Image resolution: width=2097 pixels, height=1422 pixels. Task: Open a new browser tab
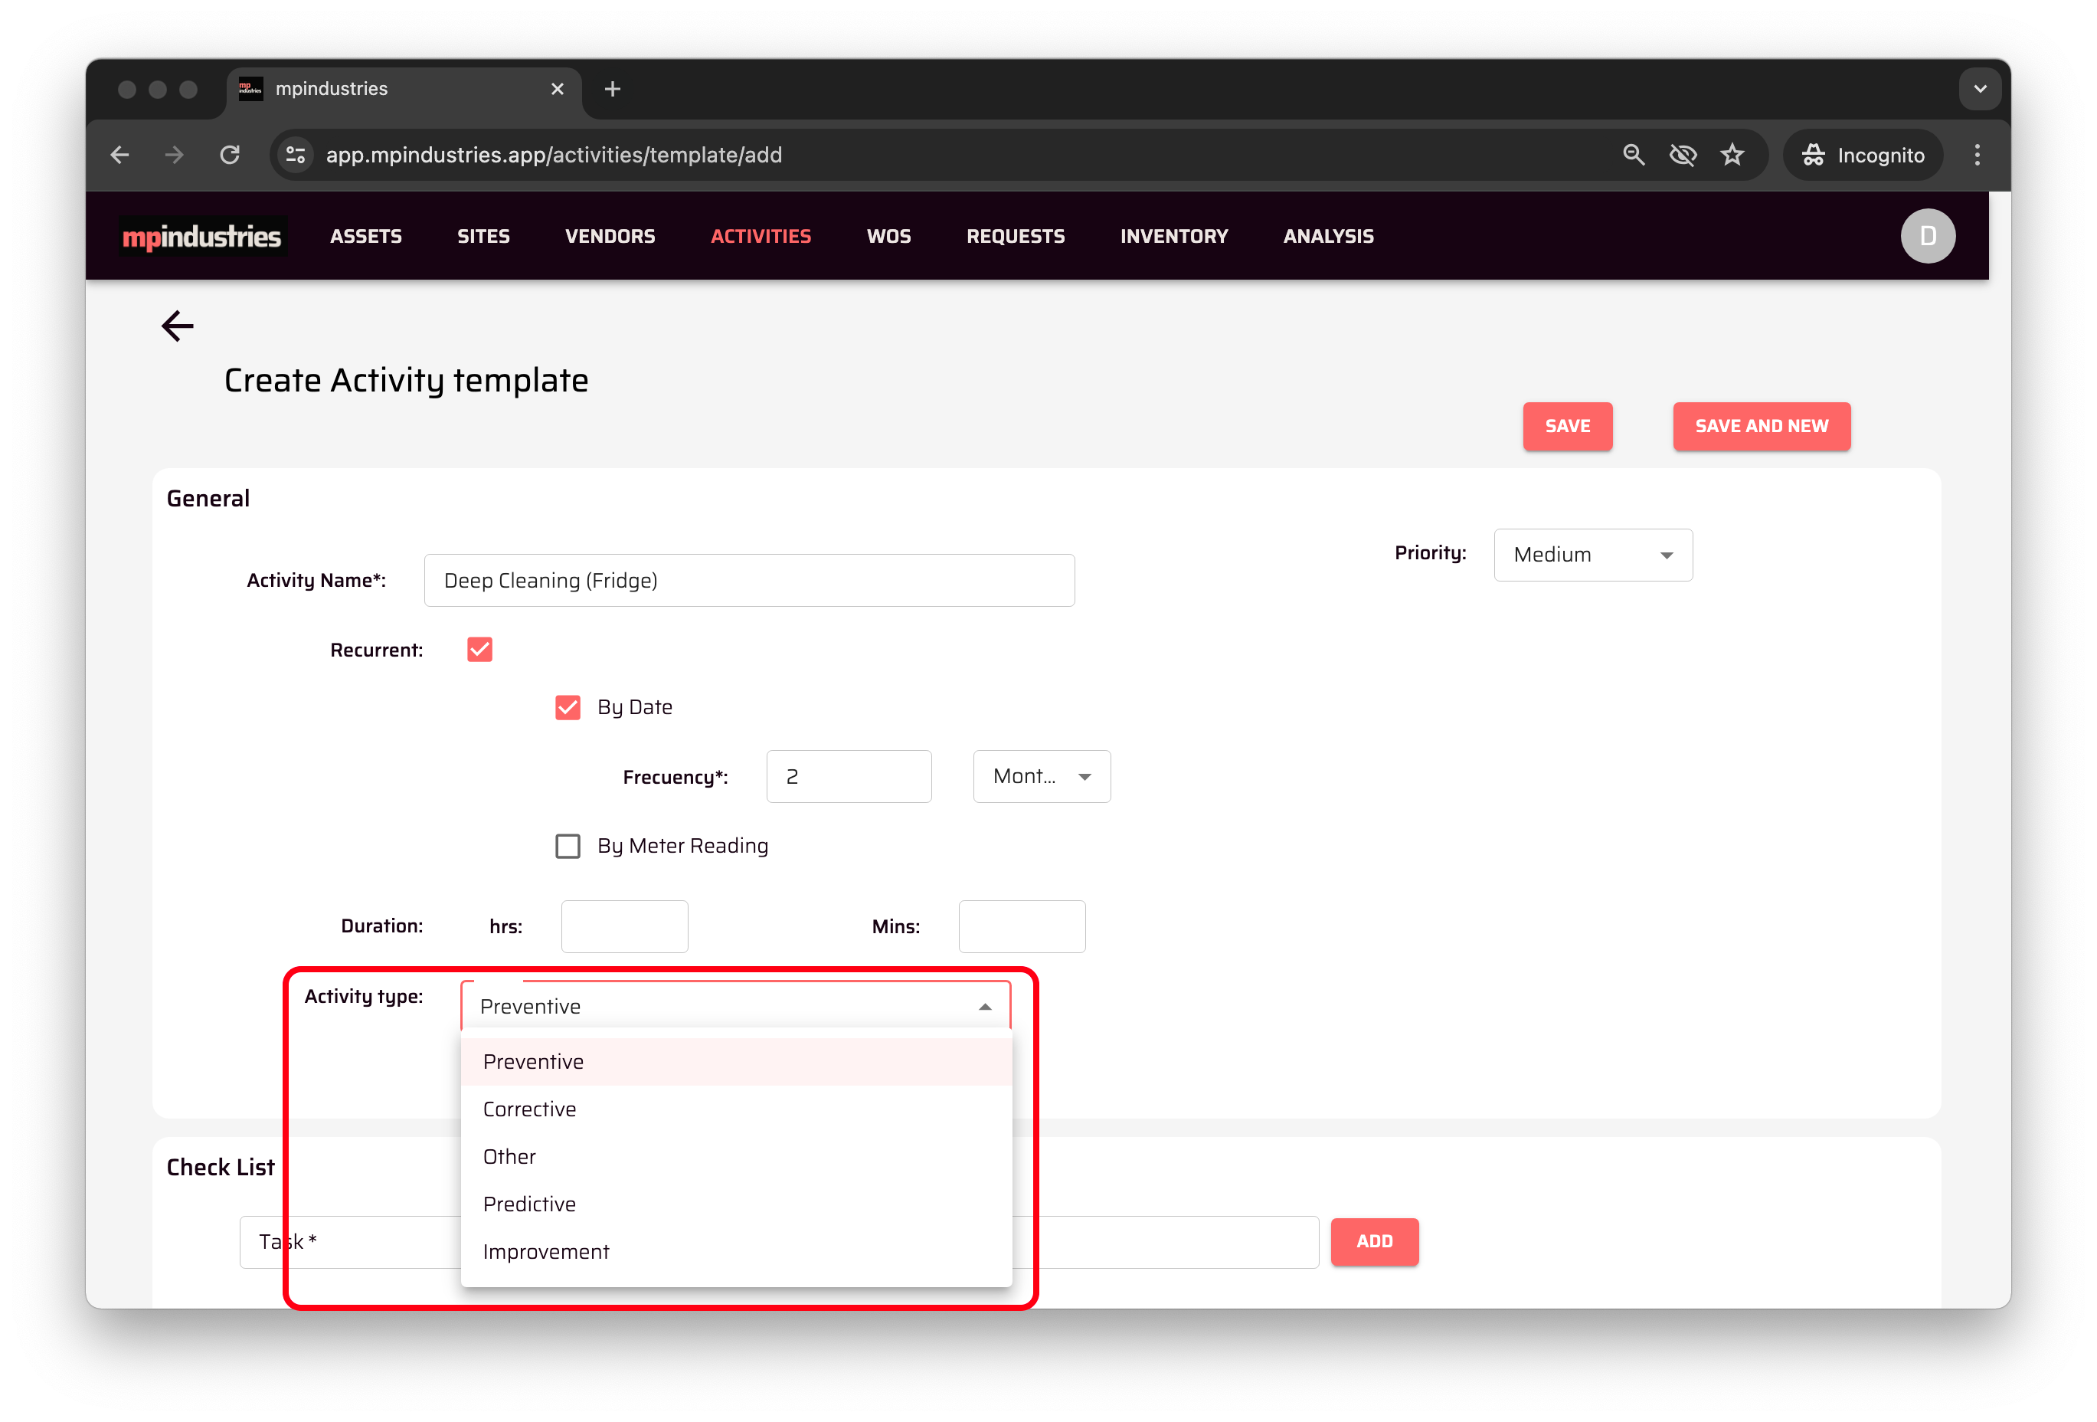coord(612,90)
